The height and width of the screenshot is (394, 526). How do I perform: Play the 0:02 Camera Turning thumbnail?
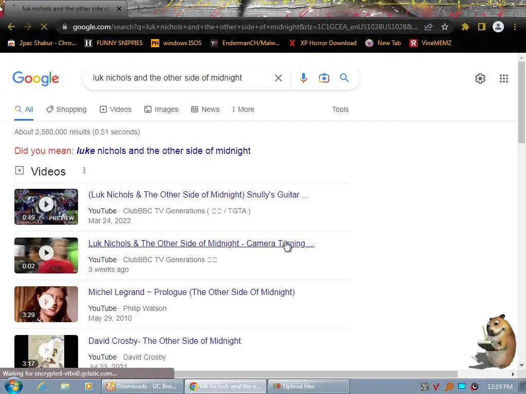coord(46,255)
